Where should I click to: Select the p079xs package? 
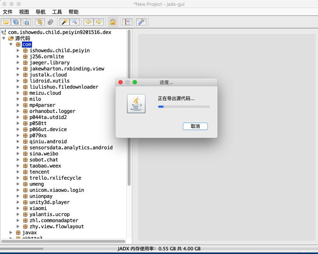click(38, 135)
